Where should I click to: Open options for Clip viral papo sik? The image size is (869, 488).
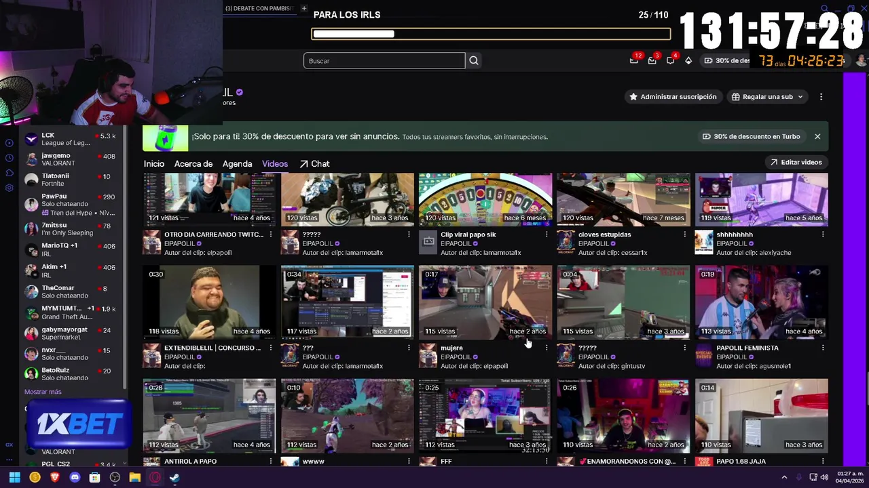pos(547,235)
